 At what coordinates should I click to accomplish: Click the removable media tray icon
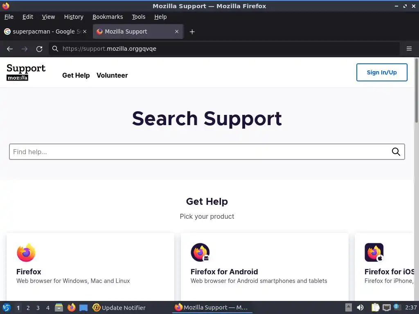click(349, 307)
